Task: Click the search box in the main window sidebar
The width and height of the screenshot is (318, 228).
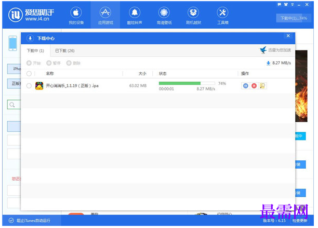Action: [14, 105]
